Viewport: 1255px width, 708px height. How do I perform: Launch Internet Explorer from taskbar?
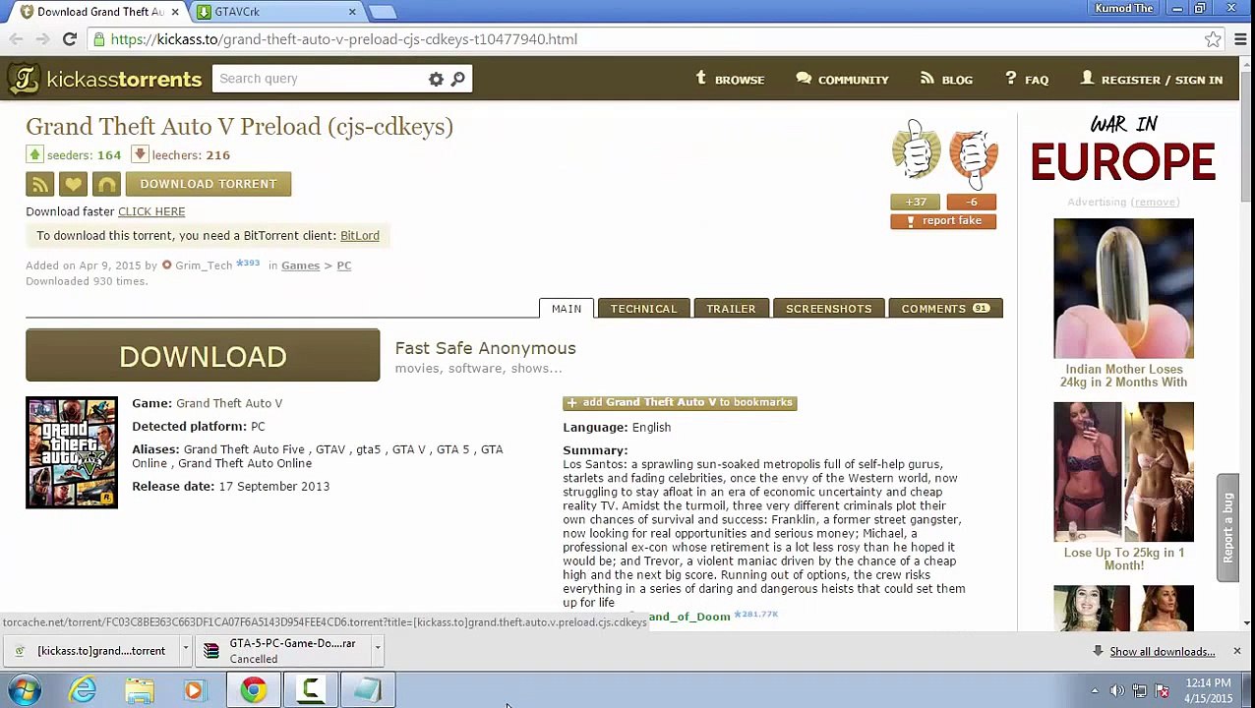pyautogui.click(x=83, y=690)
